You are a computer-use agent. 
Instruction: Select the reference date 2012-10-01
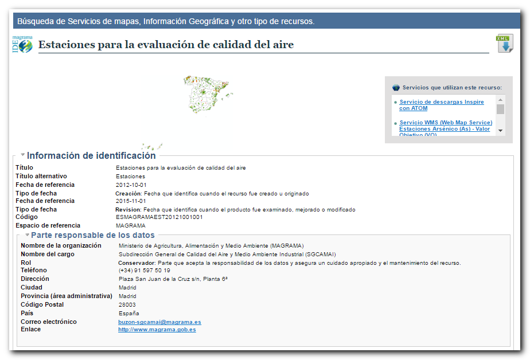click(x=131, y=185)
